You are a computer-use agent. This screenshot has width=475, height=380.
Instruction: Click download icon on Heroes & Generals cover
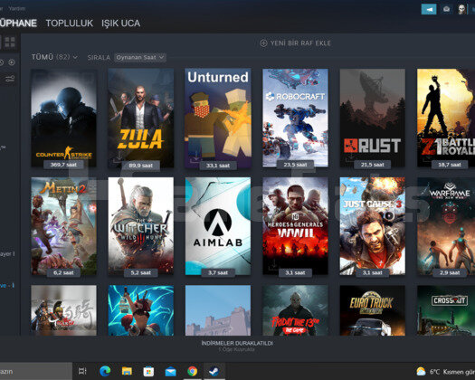click(273, 266)
